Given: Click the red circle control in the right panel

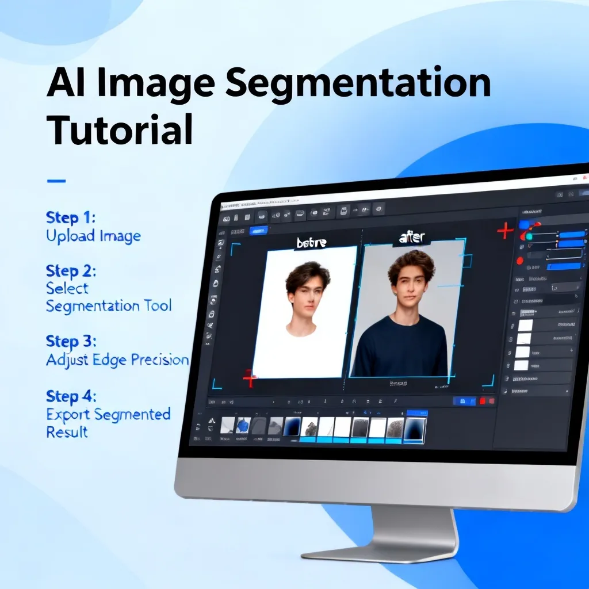Looking at the screenshot, I should pyautogui.click(x=519, y=261).
